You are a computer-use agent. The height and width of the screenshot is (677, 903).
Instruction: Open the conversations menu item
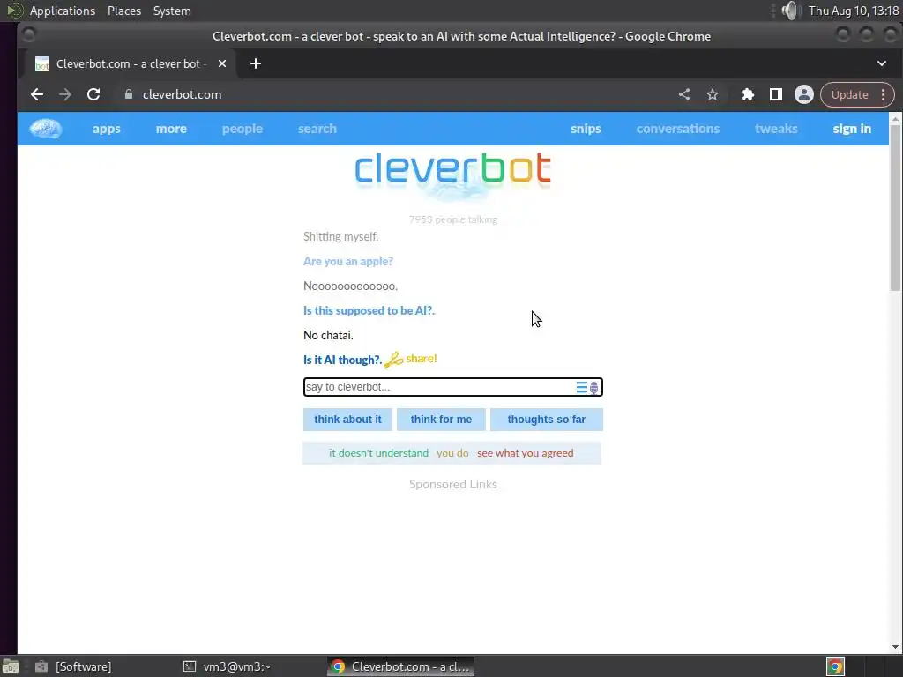tap(678, 129)
